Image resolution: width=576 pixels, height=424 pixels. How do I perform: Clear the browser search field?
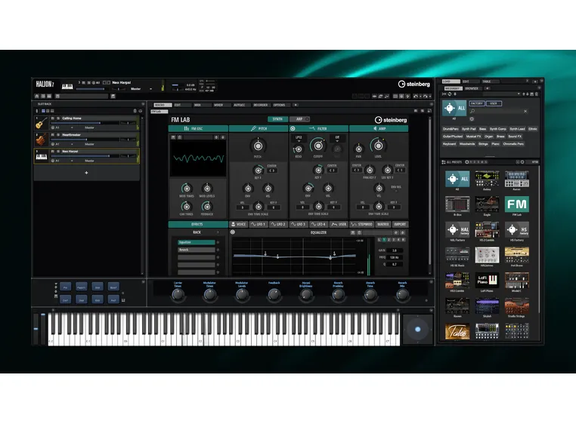click(x=525, y=111)
